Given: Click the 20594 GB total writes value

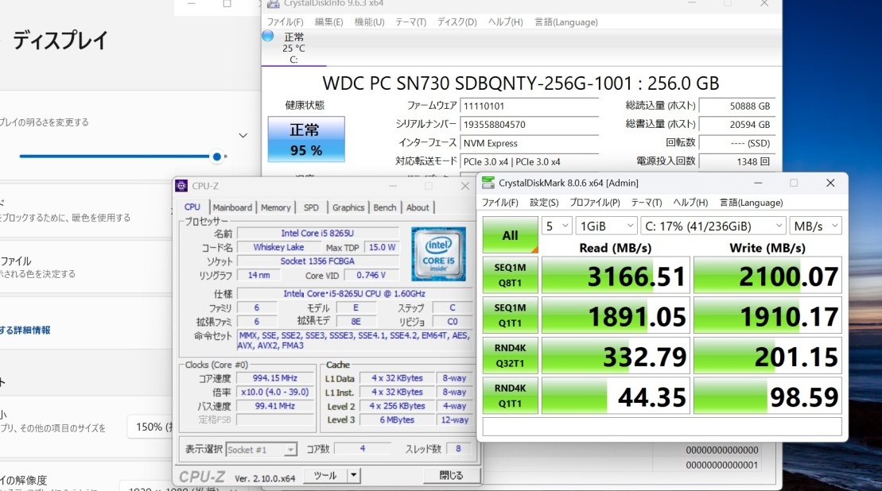Looking at the screenshot, I should [x=737, y=124].
